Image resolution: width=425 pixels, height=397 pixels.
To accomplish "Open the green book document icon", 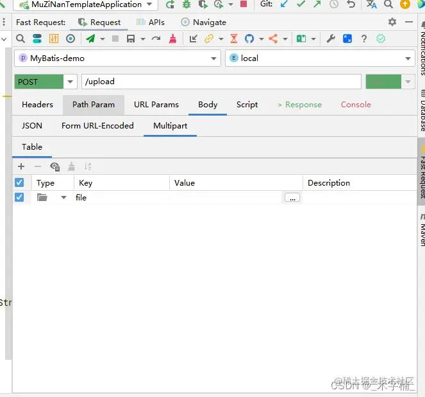I will pyautogui.click(x=301, y=39).
